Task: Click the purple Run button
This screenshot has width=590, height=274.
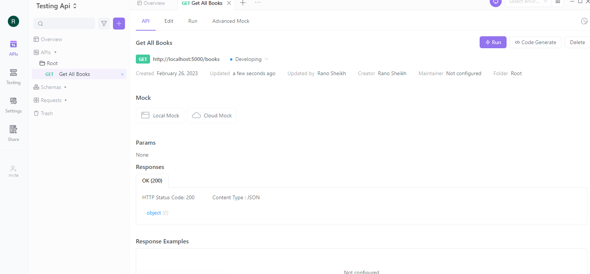Action: click(493, 42)
